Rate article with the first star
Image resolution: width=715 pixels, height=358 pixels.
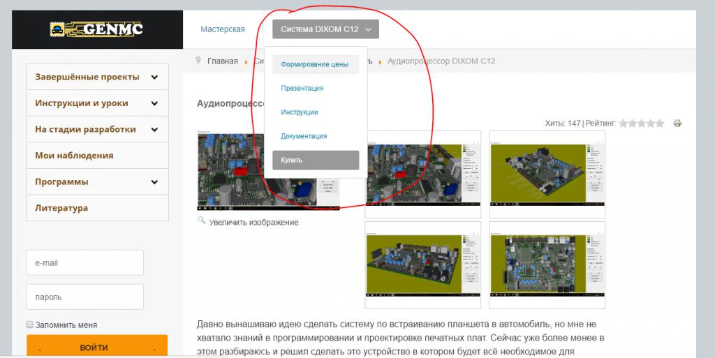(624, 124)
